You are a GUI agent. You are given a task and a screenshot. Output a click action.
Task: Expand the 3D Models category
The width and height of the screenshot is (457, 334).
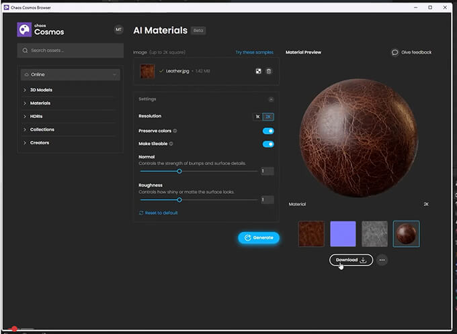[x=41, y=90]
